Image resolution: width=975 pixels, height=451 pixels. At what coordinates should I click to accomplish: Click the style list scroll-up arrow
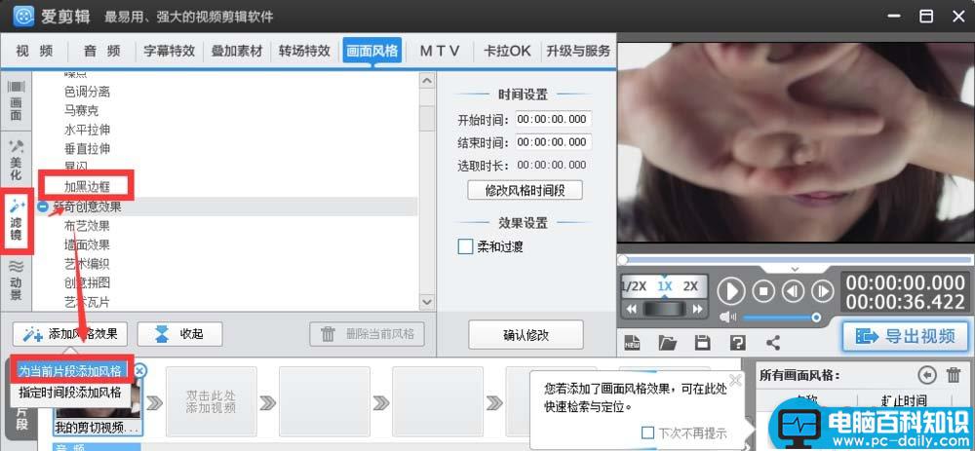(427, 80)
